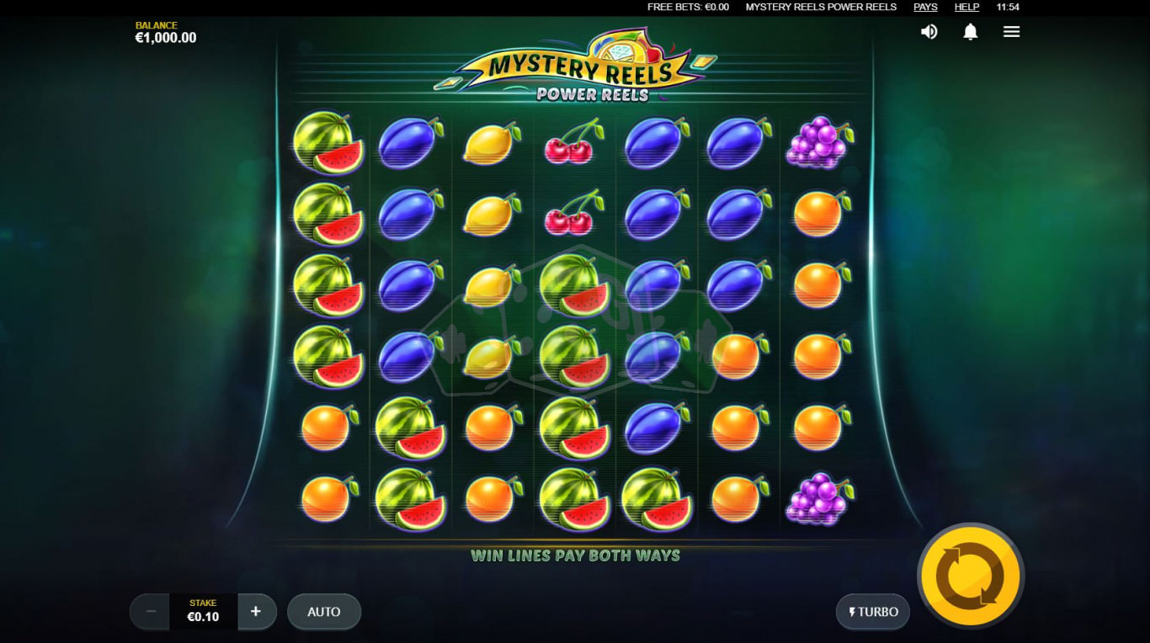Click the bottom-right purple grapes symbol
Screen dimensions: 1150x643
pos(819,498)
